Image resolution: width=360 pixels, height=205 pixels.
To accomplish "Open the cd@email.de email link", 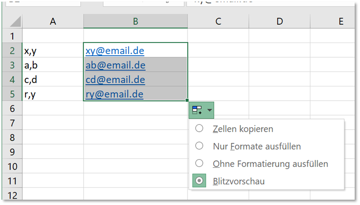I will [x=115, y=79].
